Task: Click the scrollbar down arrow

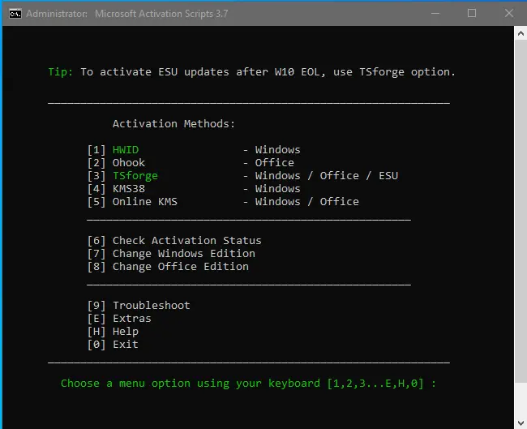Action: [521, 423]
